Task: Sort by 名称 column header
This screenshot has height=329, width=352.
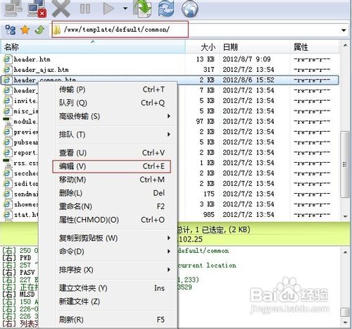Action: coord(93,46)
